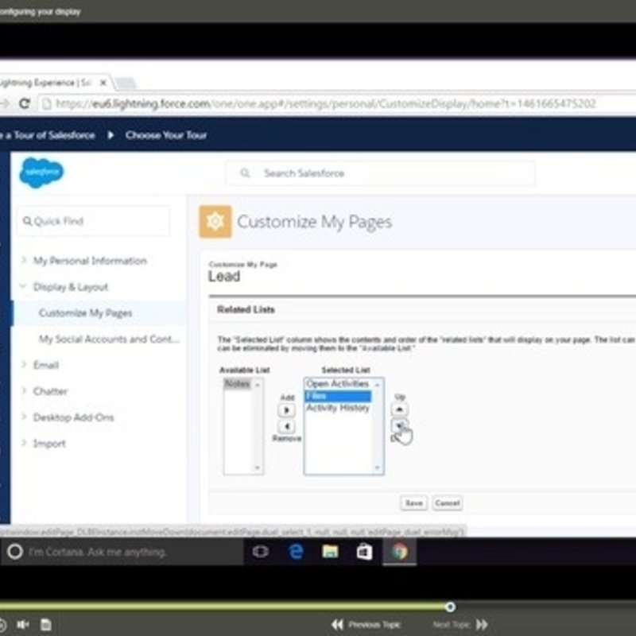
Task: Open the transcript page icon in player
Action: (46, 625)
